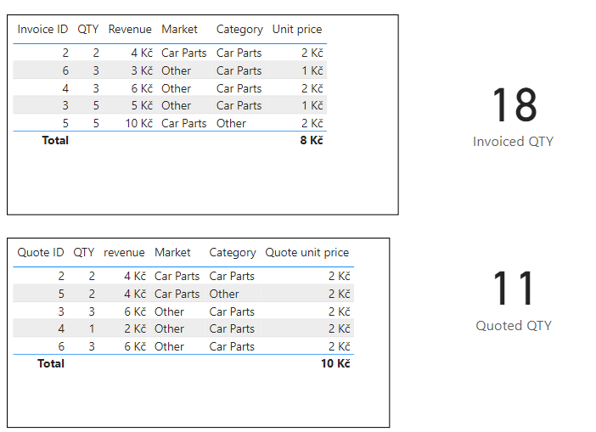Select the 2 Kč revenue cell
The height and width of the screenshot is (432, 596).
(135, 328)
